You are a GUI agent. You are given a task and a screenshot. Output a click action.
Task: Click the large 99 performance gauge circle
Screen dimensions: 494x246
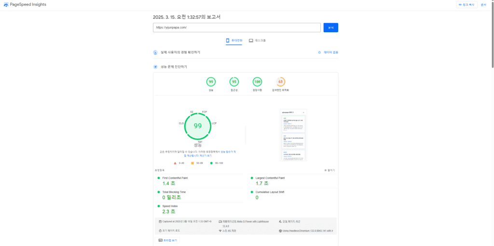[198, 126]
